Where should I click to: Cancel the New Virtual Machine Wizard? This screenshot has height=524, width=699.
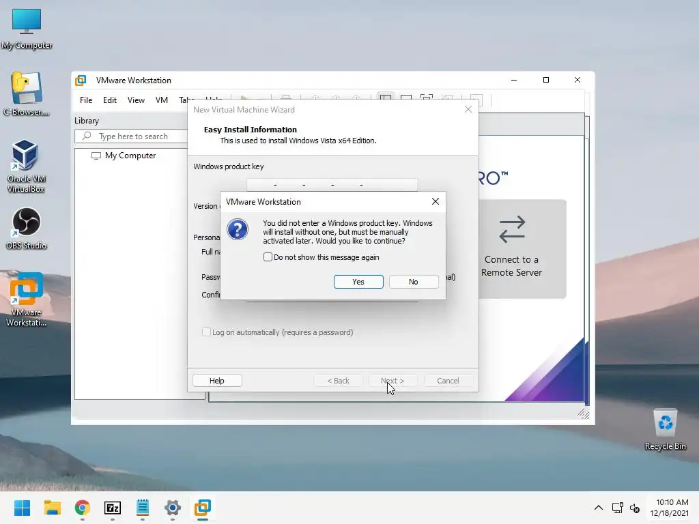tap(448, 381)
